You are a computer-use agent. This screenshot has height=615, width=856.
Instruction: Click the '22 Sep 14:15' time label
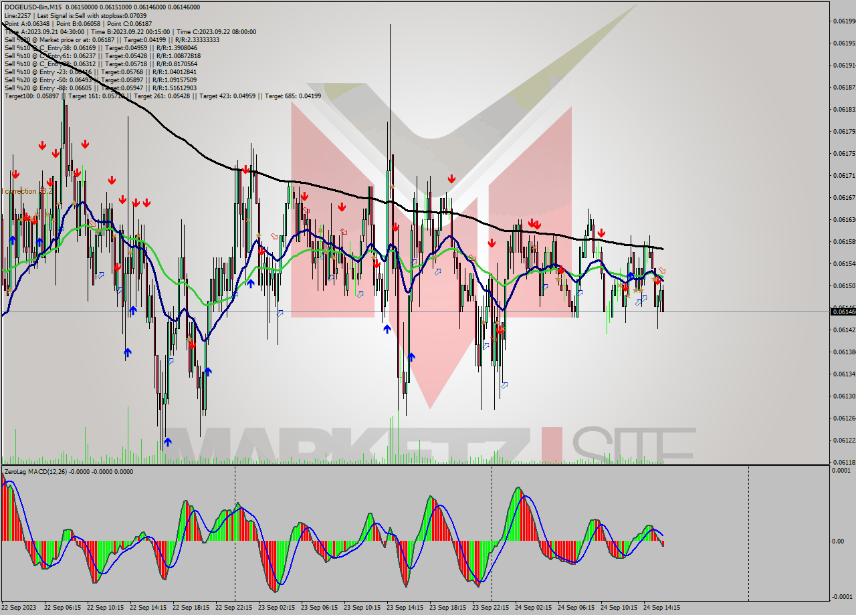point(148,608)
